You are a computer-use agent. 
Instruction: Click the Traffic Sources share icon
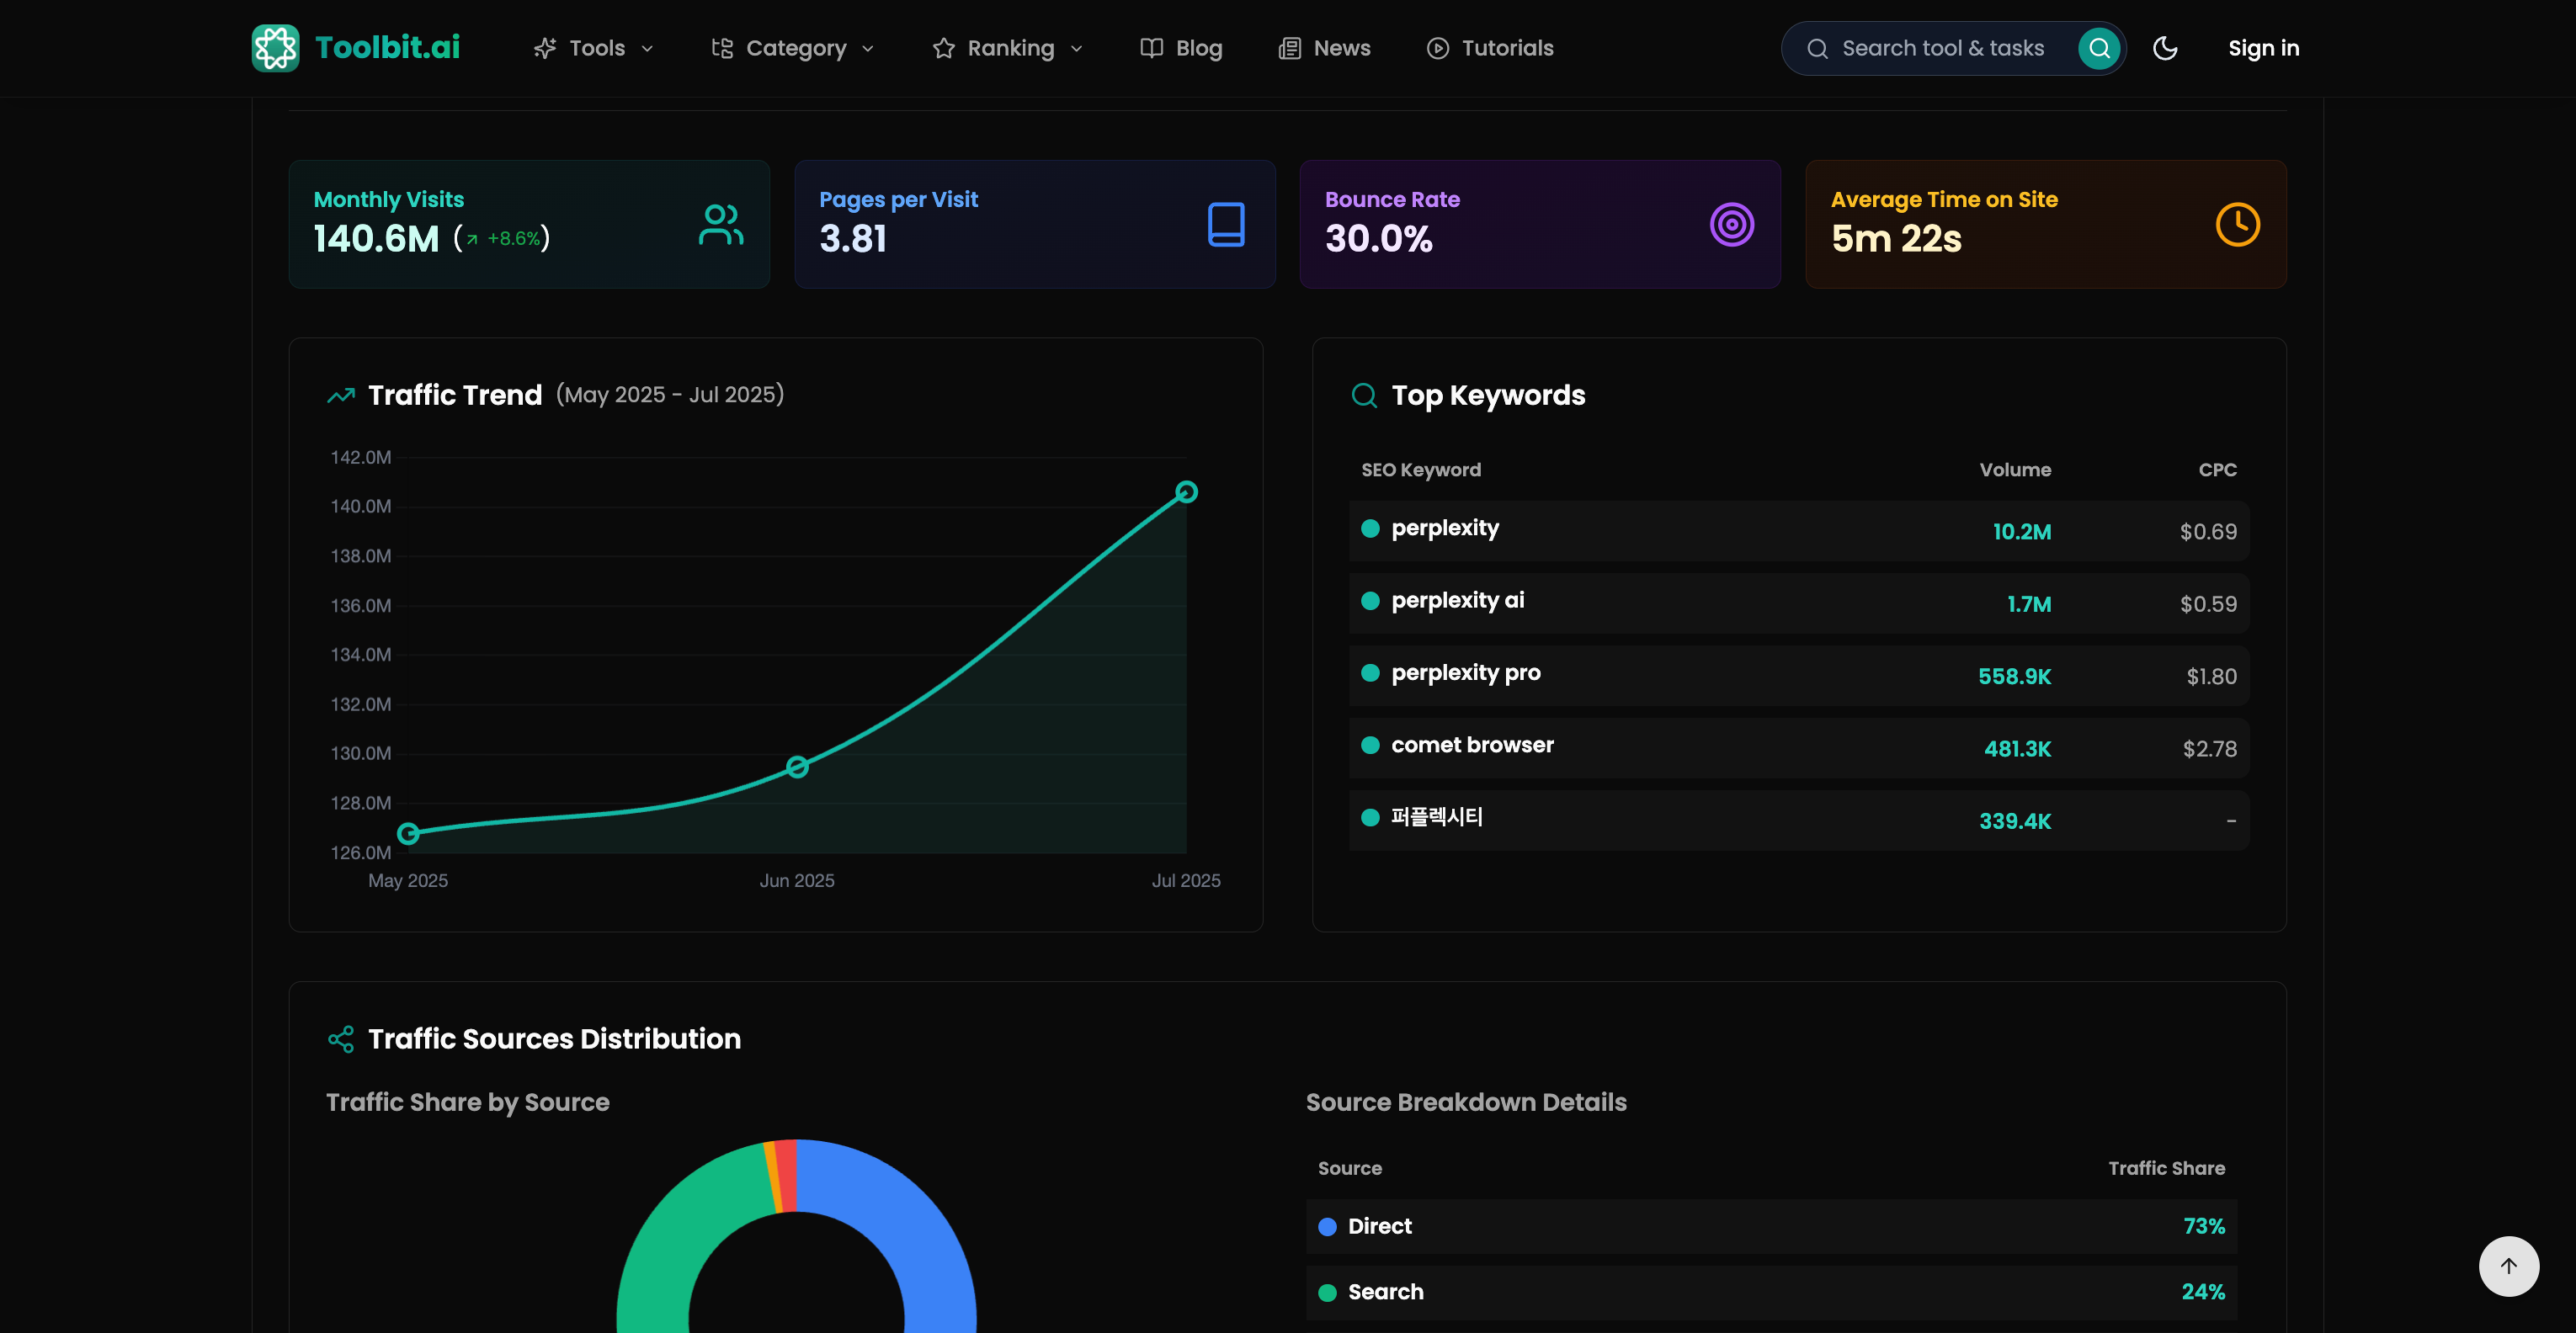click(x=341, y=1039)
